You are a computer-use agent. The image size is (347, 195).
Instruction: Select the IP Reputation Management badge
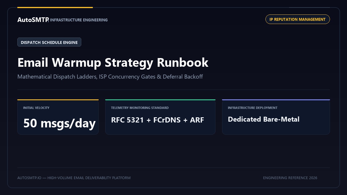tap(298, 19)
